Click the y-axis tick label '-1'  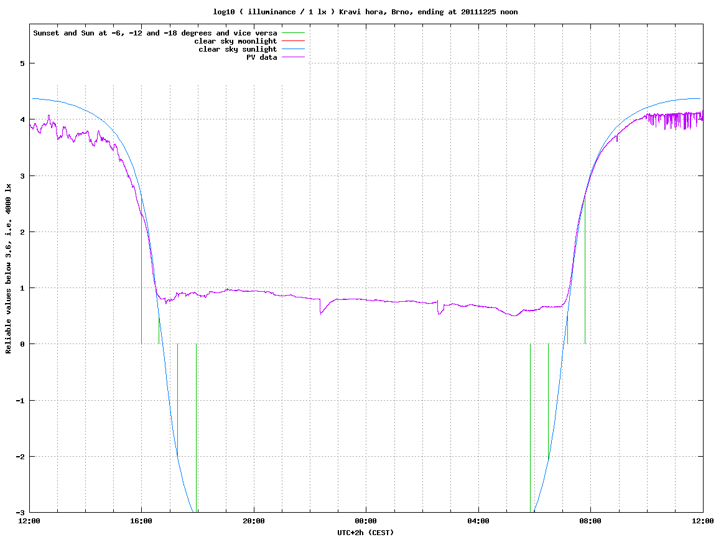click(x=20, y=401)
